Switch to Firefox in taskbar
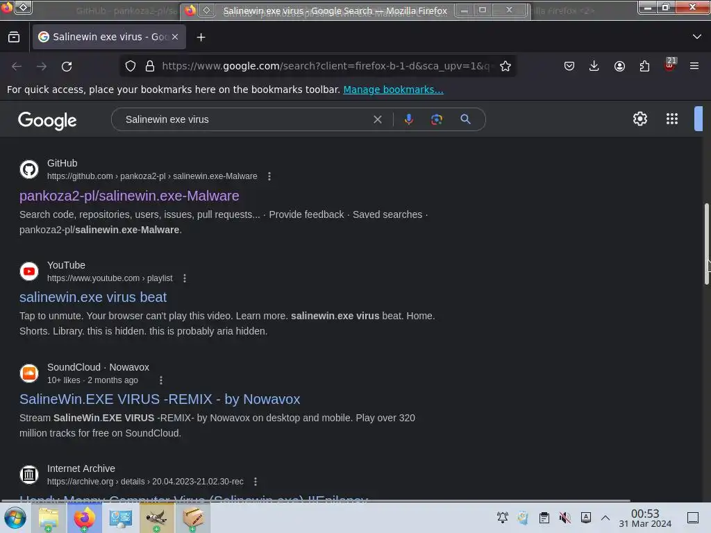The image size is (711, 533). click(x=84, y=518)
